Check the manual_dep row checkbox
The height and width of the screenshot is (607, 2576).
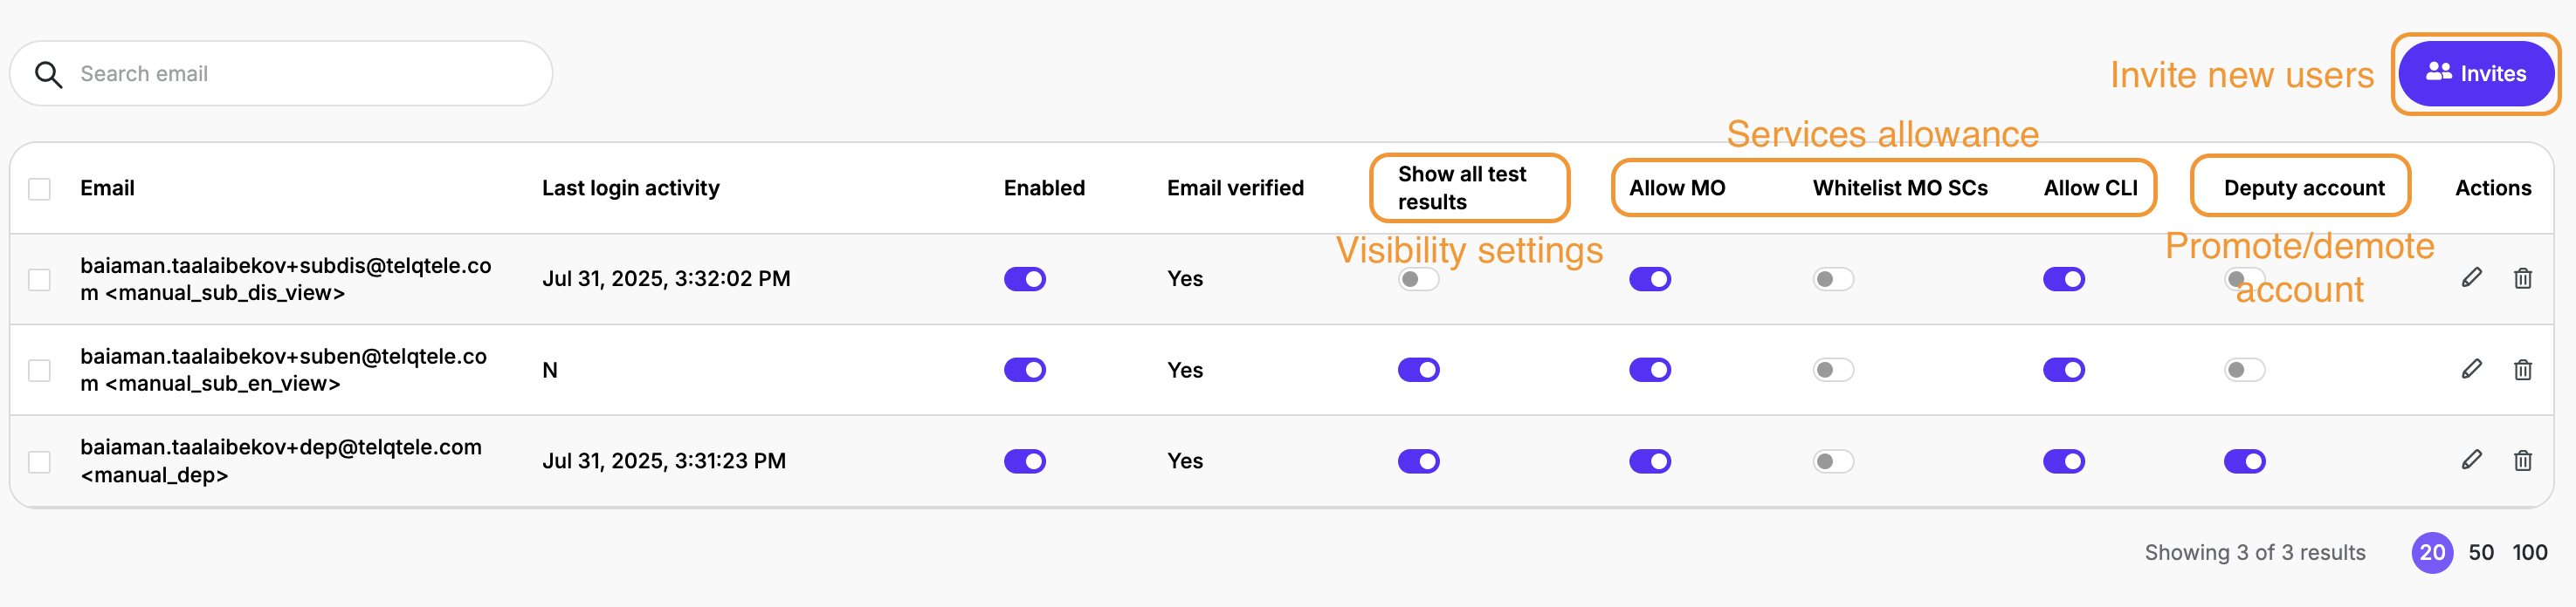40,461
